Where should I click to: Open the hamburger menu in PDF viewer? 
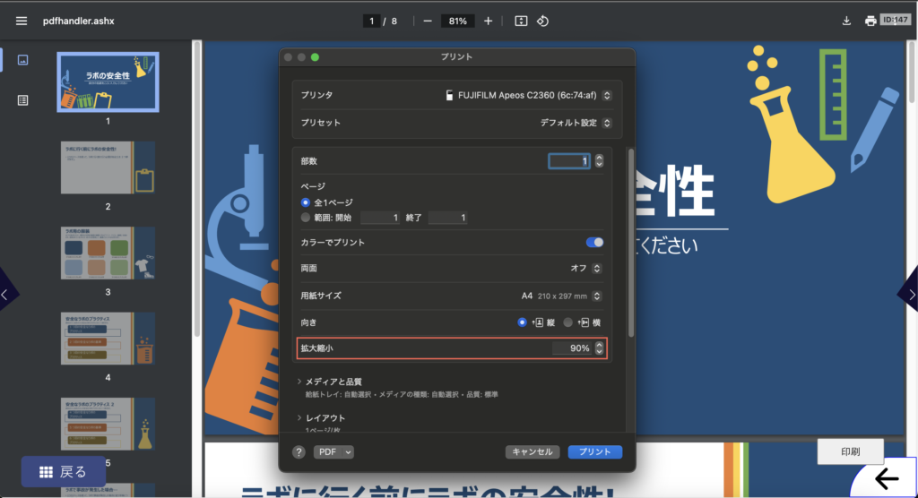(22, 21)
